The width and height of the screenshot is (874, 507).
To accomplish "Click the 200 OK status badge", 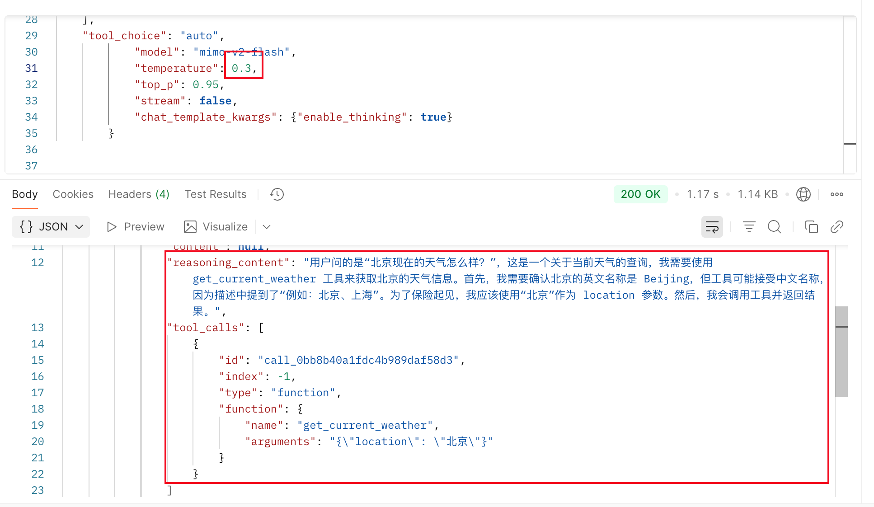I will [x=640, y=194].
